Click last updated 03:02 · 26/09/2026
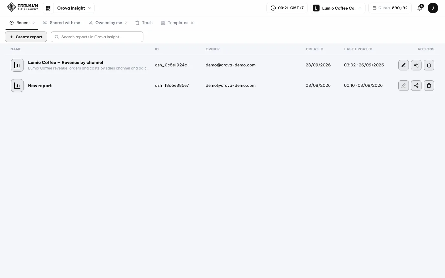Image resolution: width=445 pixels, height=278 pixels. (364, 65)
